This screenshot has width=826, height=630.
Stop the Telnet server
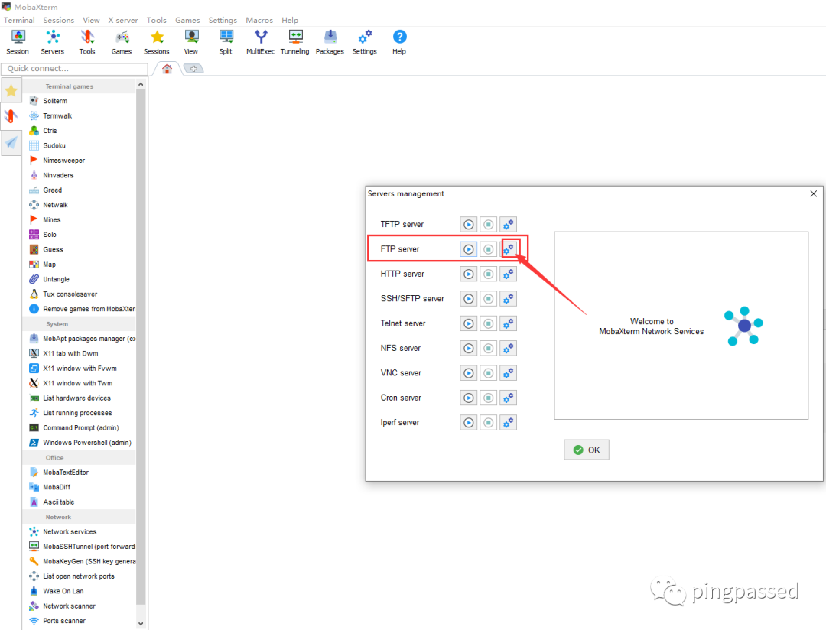(x=488, y=323)
